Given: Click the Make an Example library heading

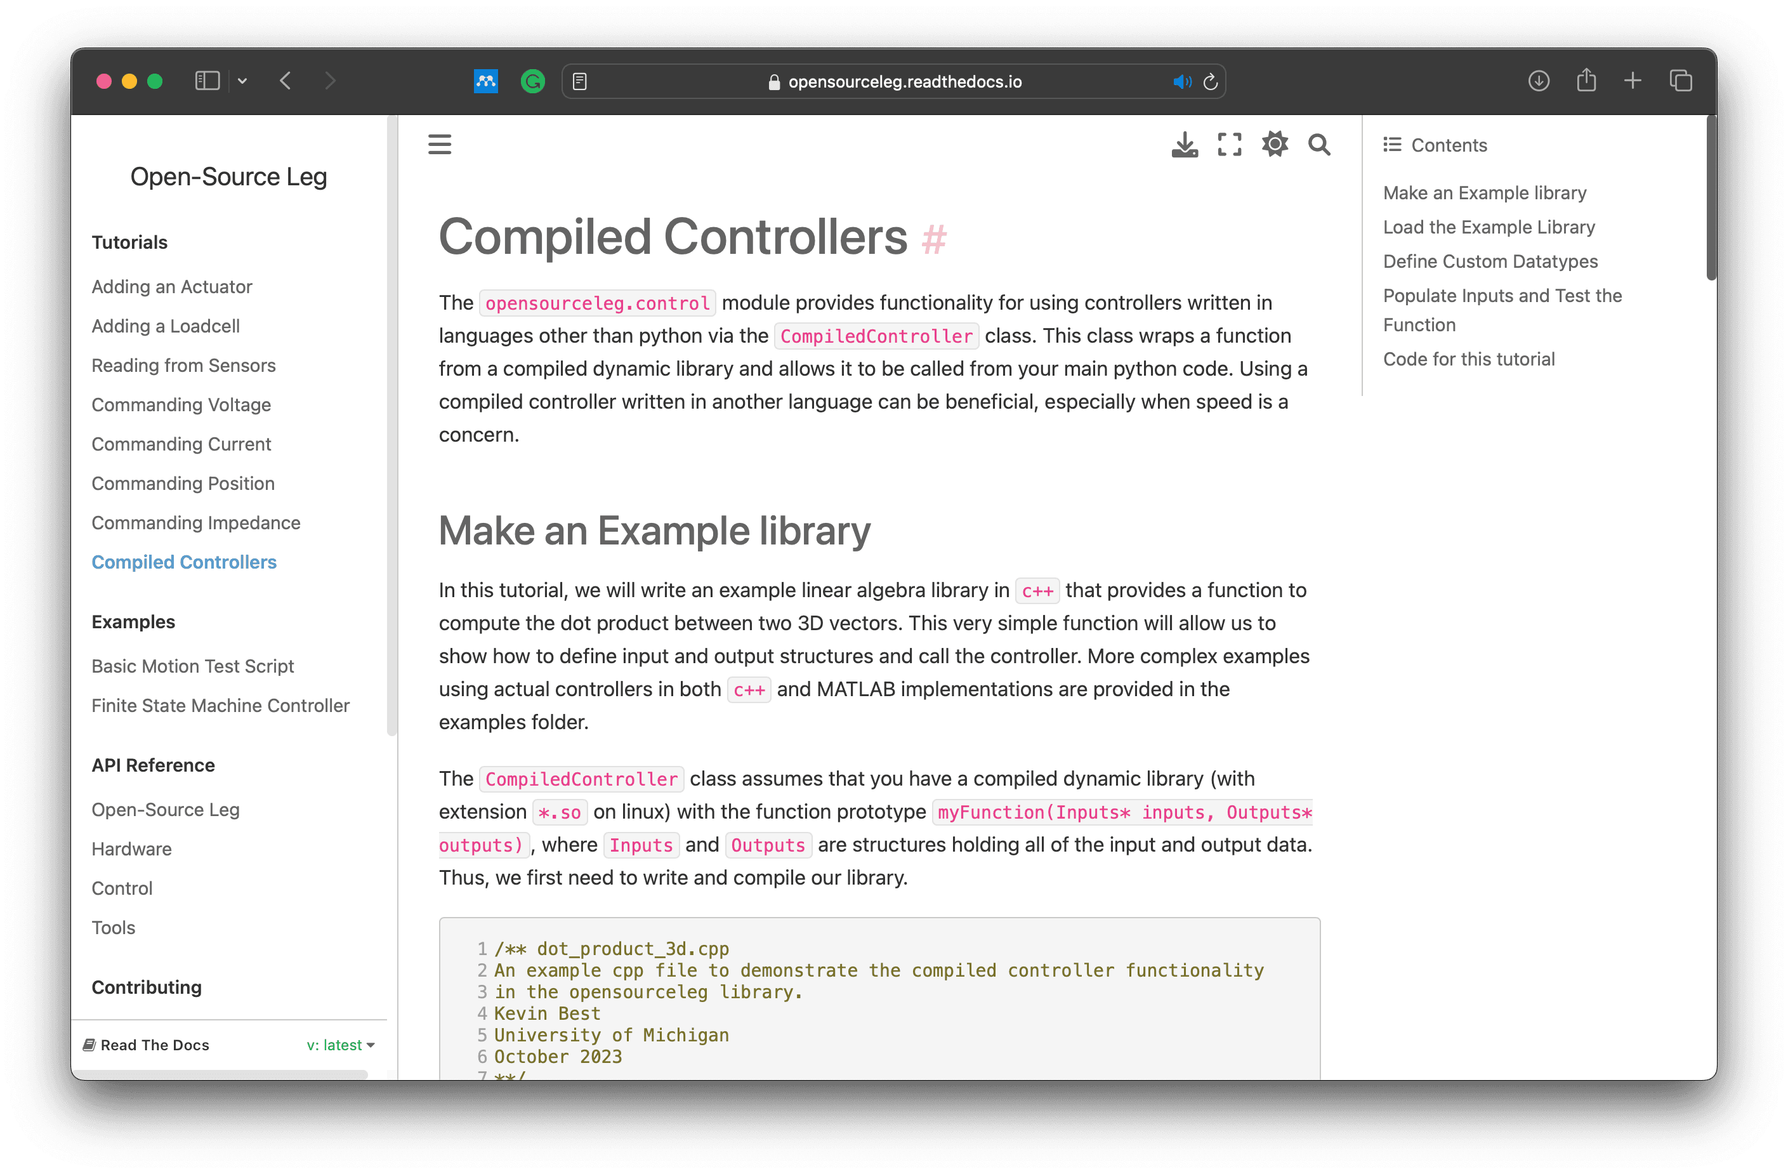Looking at the screenshot, I should [654, 531].
